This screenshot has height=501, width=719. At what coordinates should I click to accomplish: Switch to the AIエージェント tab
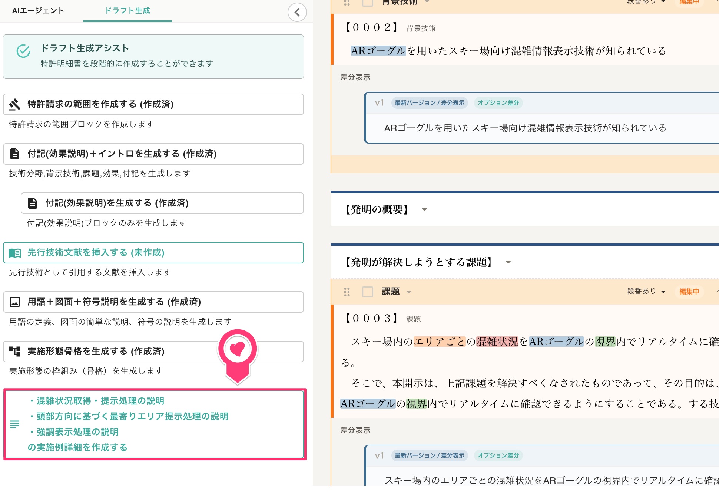38,11
